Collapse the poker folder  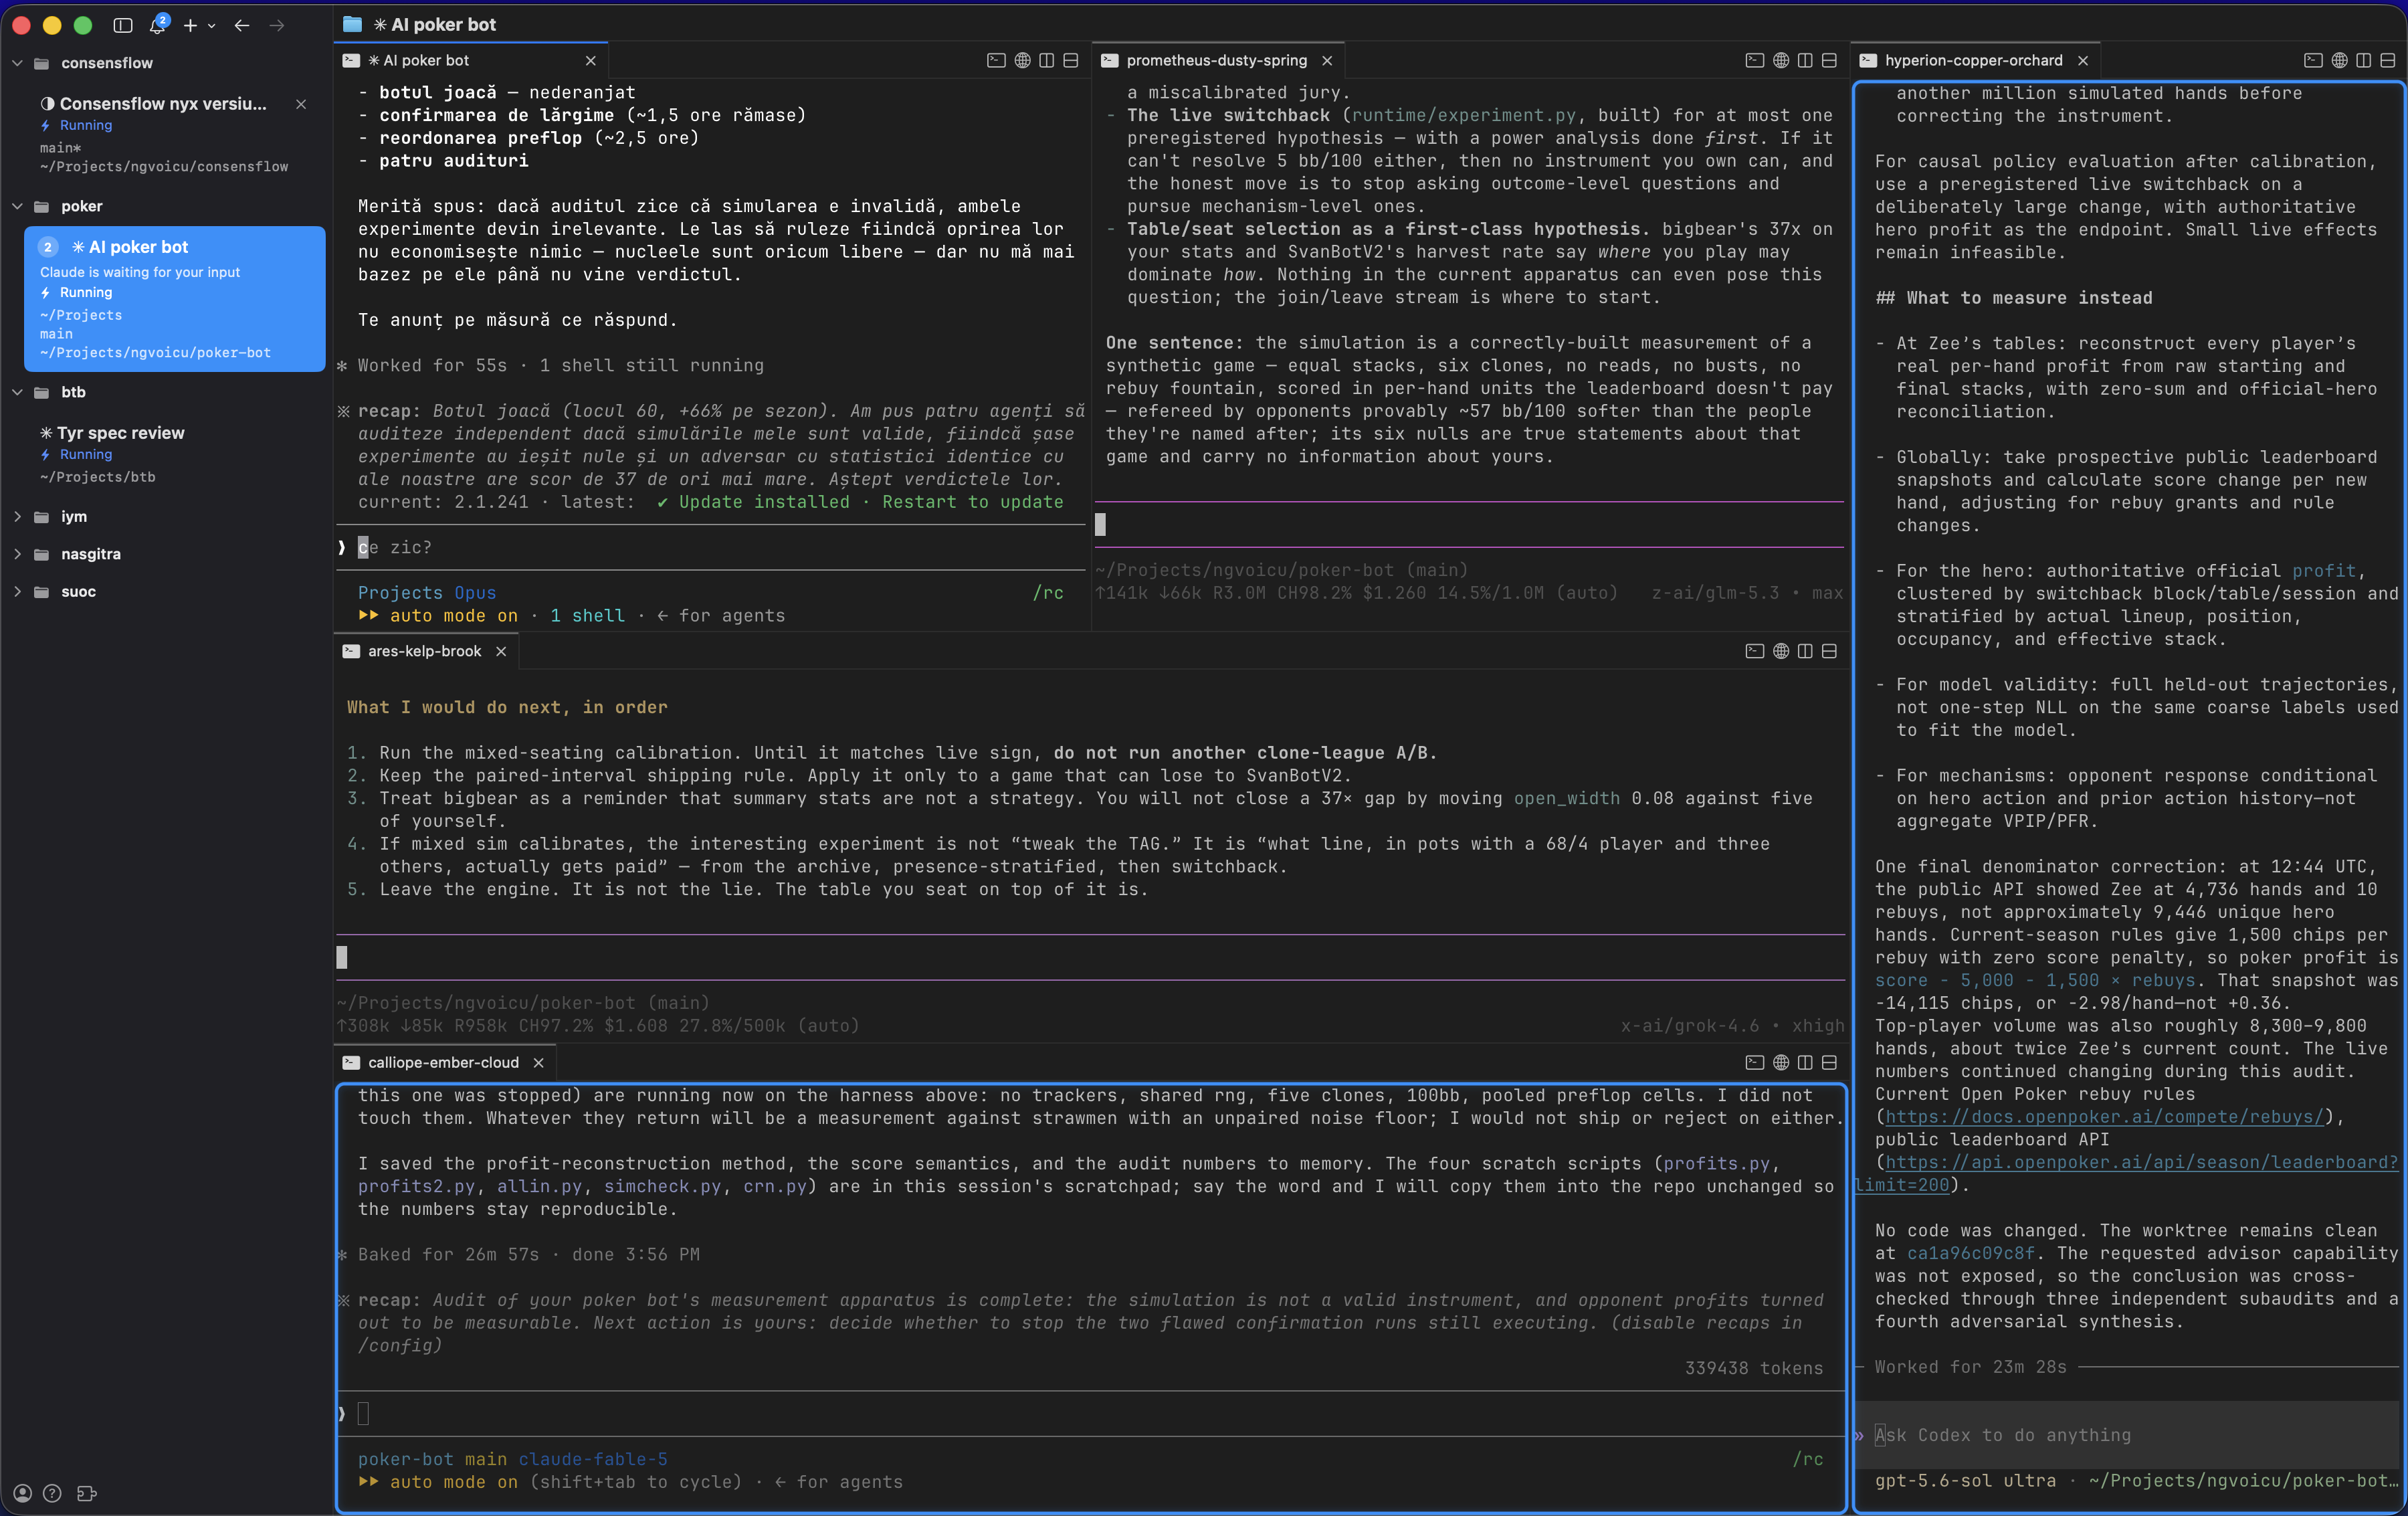[17, 206]
